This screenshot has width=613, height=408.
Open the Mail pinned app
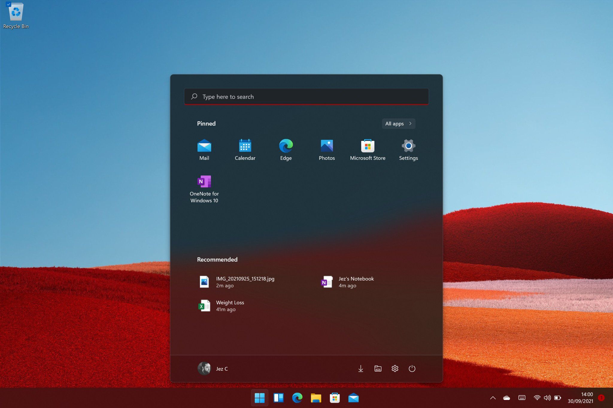point(204,149)
